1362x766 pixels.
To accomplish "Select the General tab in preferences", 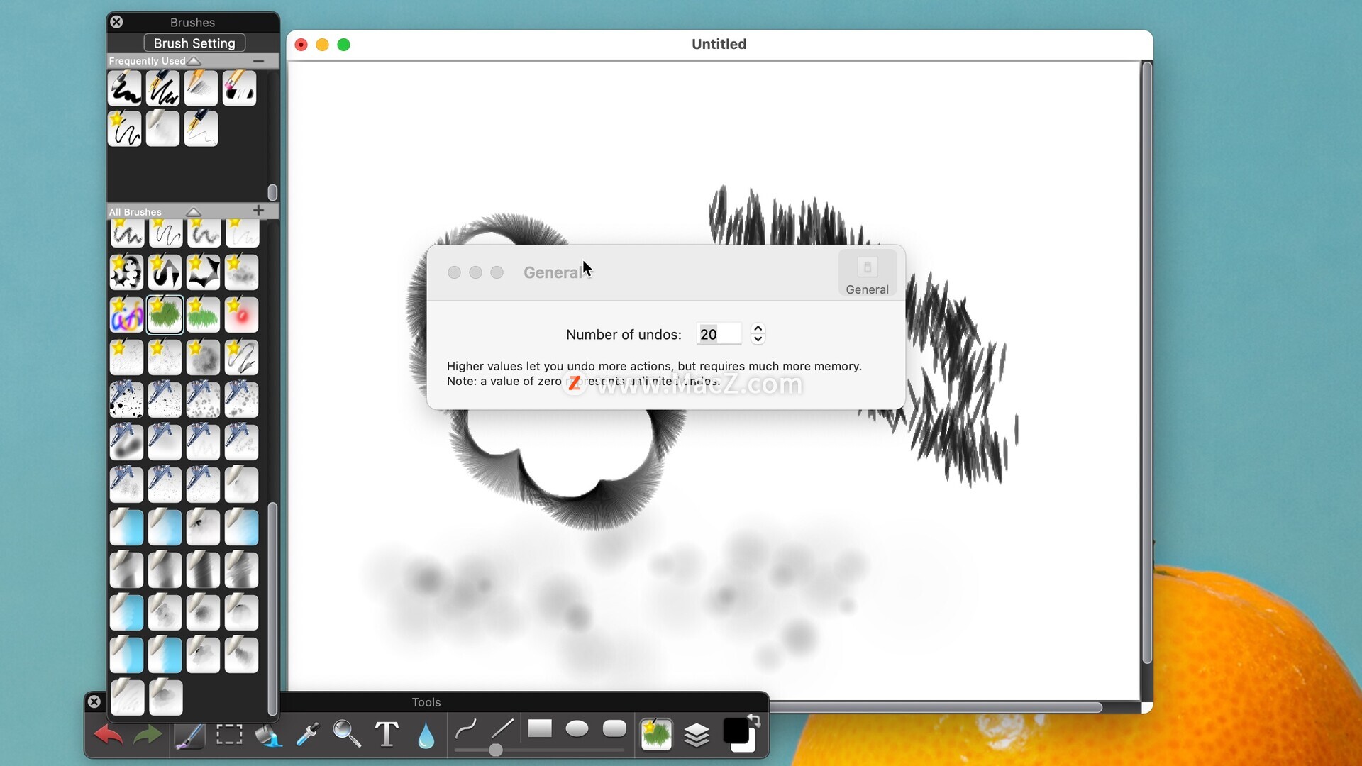I will (x=867, y=274).
